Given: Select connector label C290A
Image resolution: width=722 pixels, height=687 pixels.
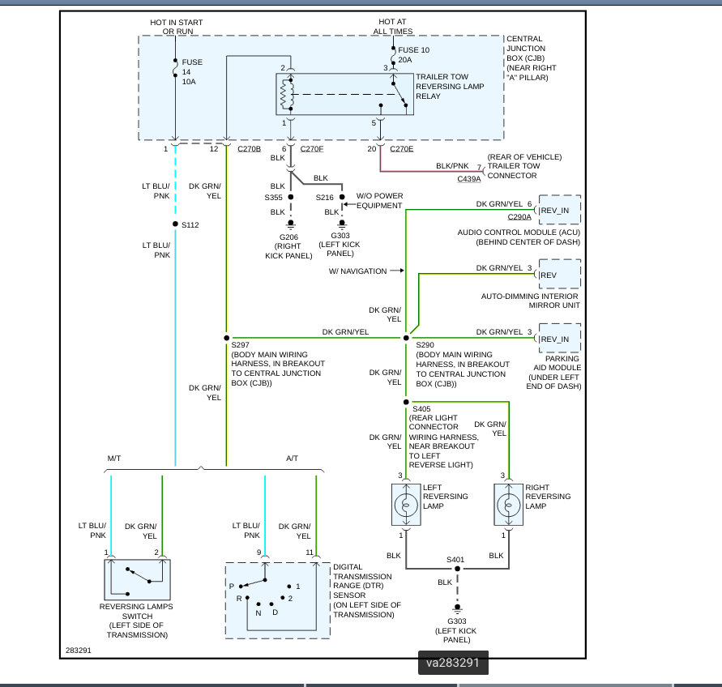Looking at the screenshot, I should [x=519, y=217].
